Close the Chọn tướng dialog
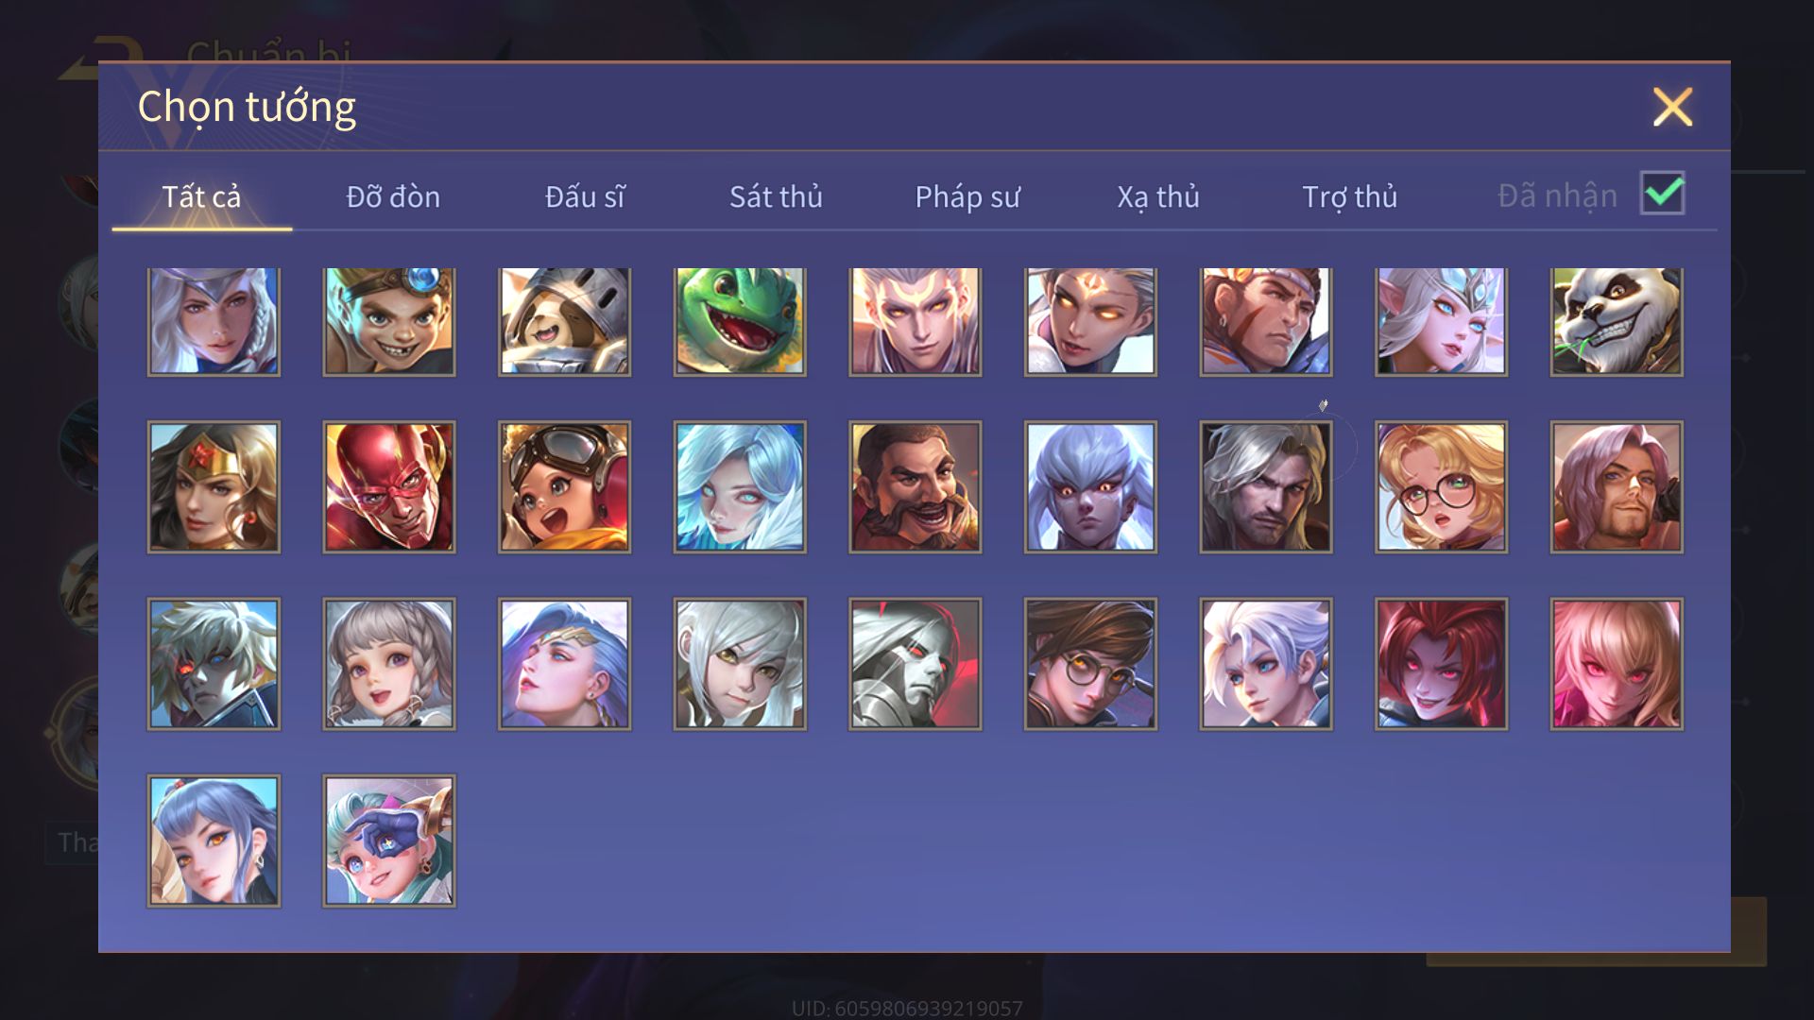This screenshot has width=1814, height=1020. 1672,107
